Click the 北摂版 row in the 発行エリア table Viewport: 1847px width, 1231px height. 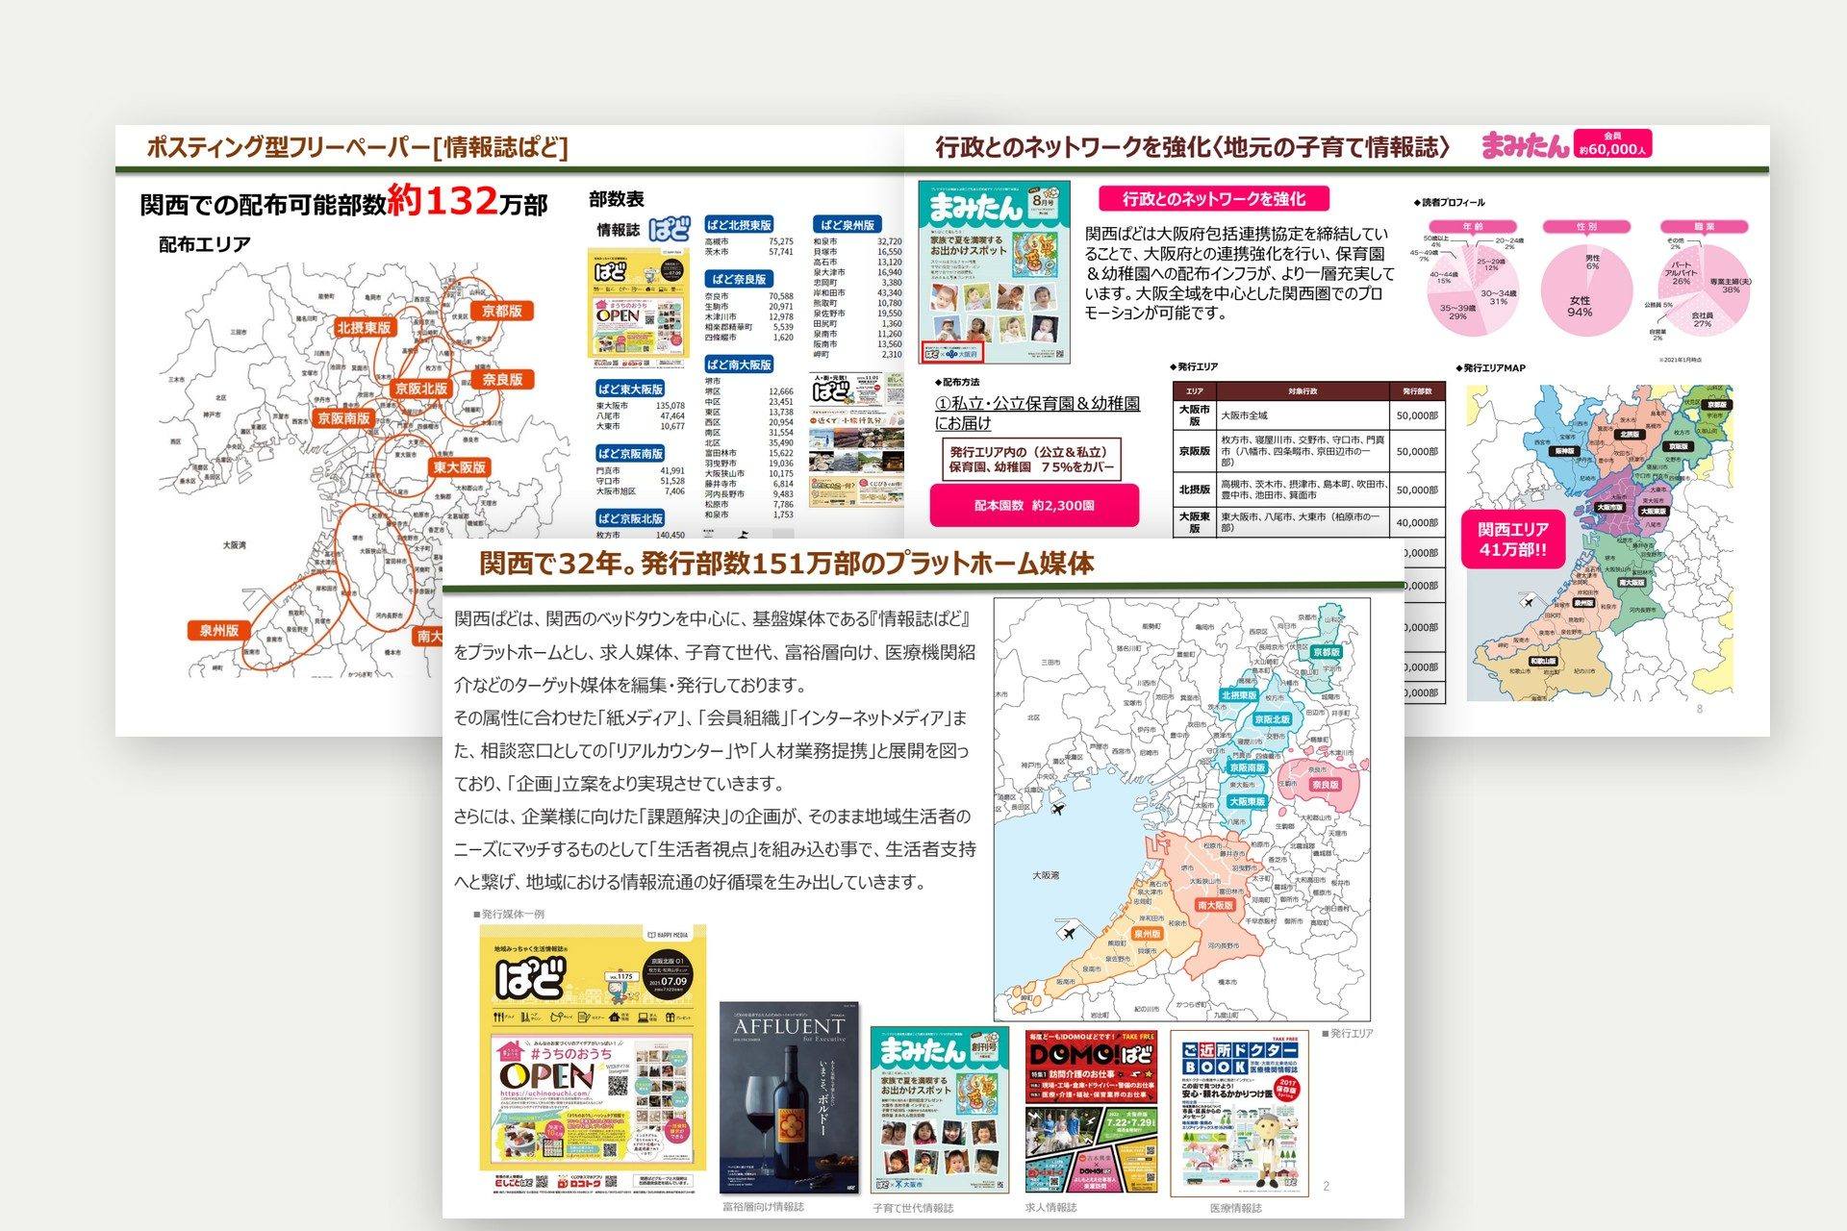pyautogui.click(x=1309, y=490)
